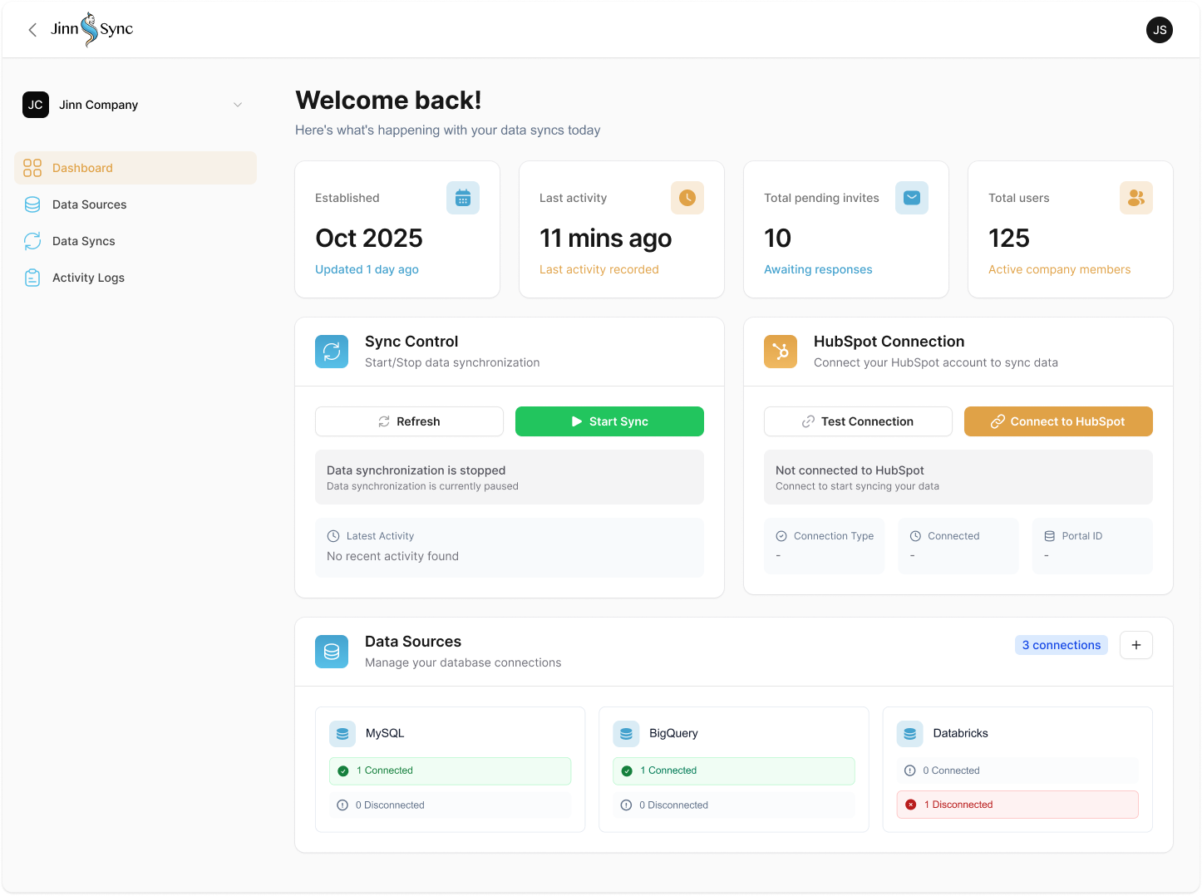Click the back arrow beside Jinn Sync logo
1202x896 pixels.
coord(32,30)
